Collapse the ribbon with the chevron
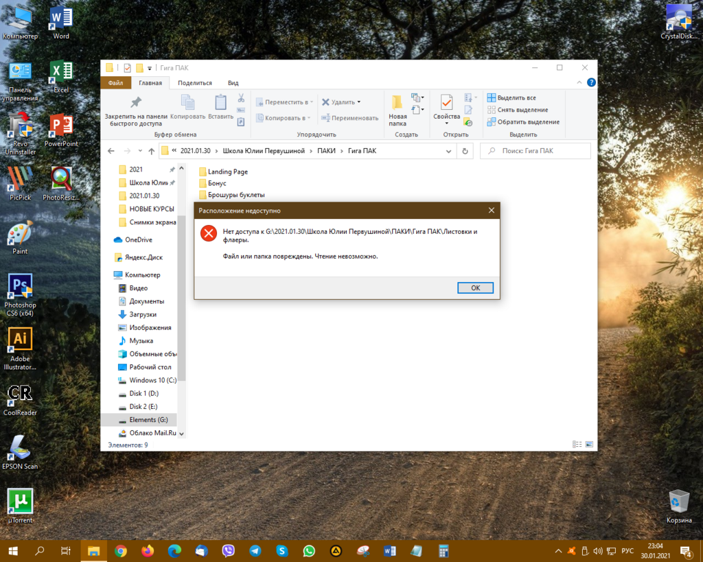Screen dimensions: 703x562 click(579, 82)
